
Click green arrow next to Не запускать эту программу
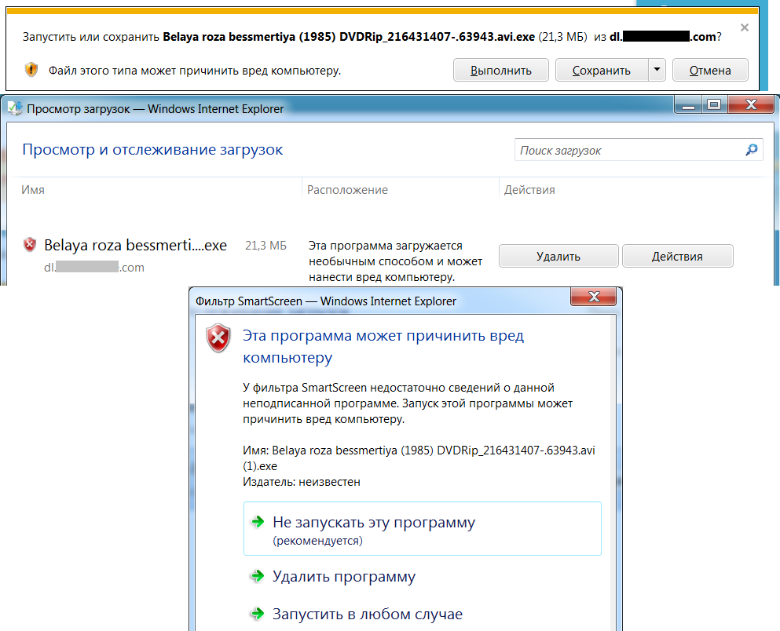(258, 522)
